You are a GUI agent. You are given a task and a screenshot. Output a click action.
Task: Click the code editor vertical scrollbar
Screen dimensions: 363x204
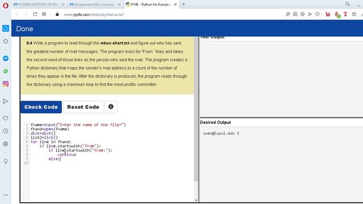(x=196, y=109)
